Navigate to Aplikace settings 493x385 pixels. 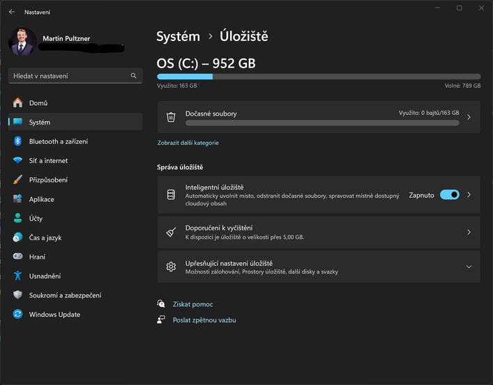click(x=75, y=199)
